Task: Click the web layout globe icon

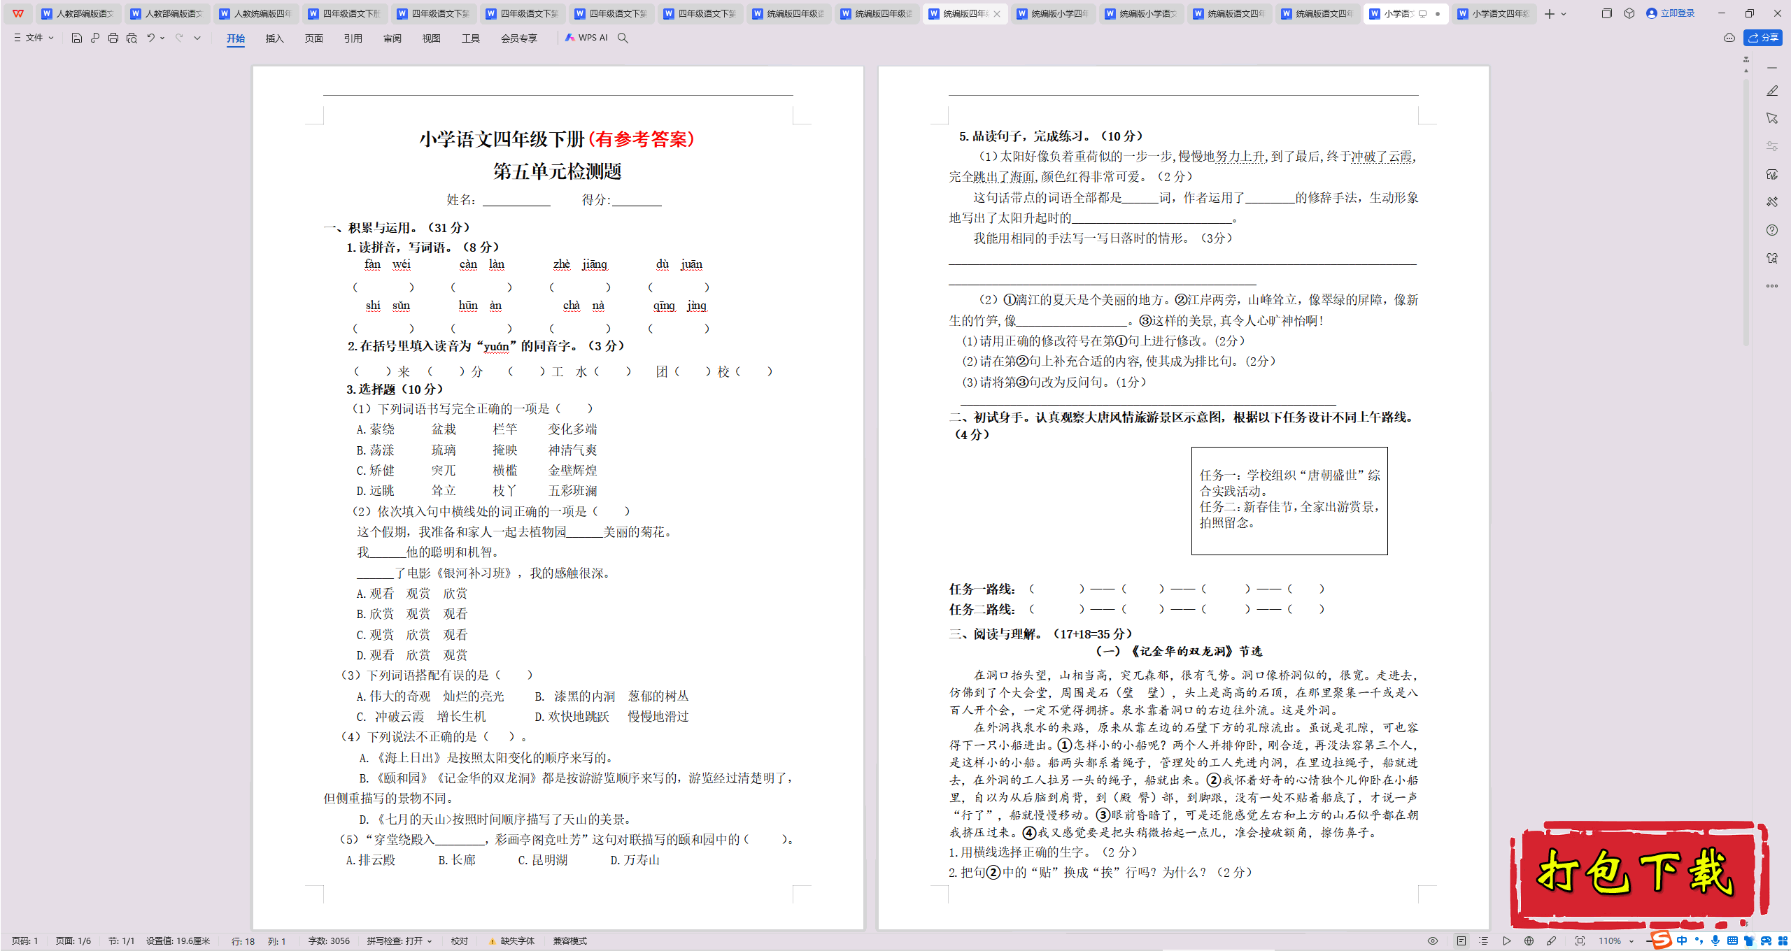Action: click(1529, 941)
